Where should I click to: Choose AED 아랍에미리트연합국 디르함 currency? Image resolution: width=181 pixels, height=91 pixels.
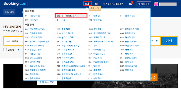(x=71, y=66)
